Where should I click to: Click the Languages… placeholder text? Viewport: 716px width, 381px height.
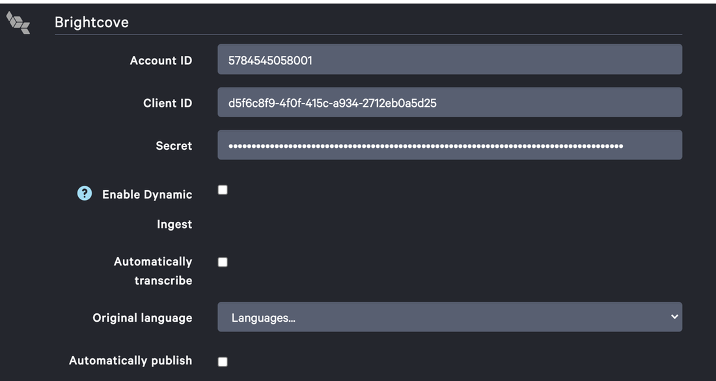coord(263,318)
